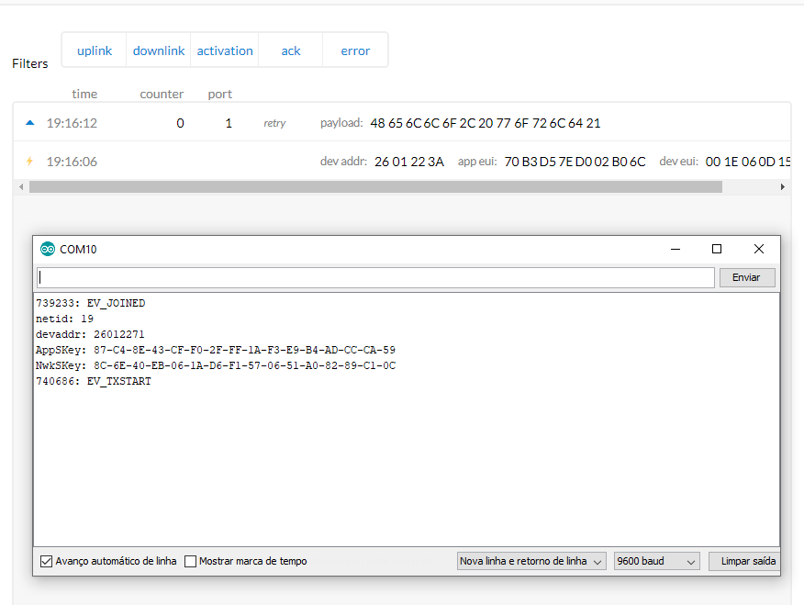Open the 9600 baud rate dropdown
Screen dimensions: 804x605
point(656,561)
